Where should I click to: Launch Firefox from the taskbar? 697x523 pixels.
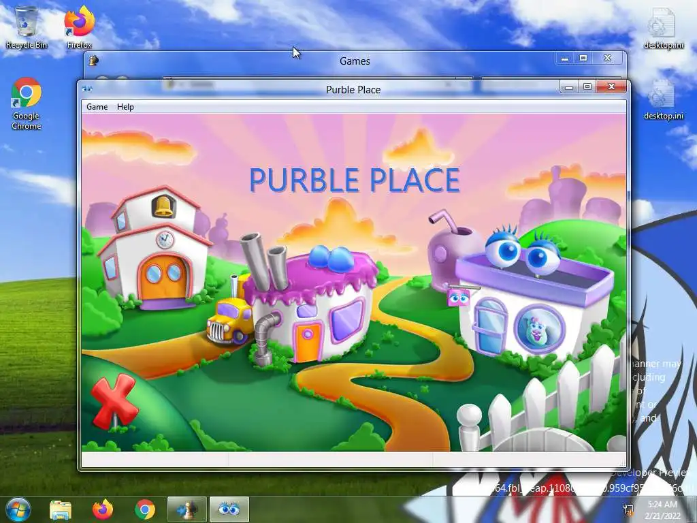(103, 510)
